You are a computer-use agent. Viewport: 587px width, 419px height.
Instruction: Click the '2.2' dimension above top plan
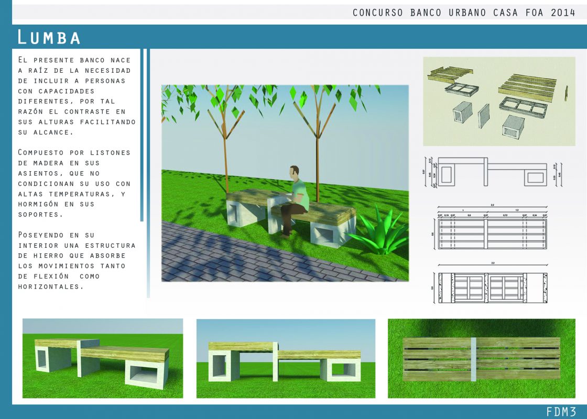pos(493,205)
